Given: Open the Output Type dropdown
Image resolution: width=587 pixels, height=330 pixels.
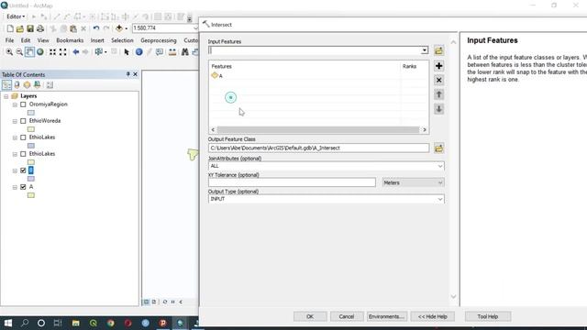Looking at the screenshot, I should point(440,199).
